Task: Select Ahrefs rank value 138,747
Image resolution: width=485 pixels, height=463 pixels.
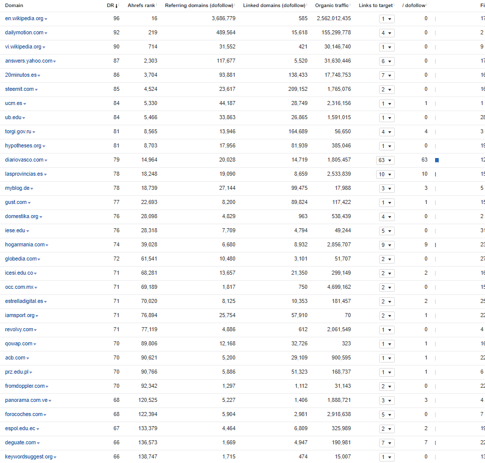Action: pyautogui.click(x=148, y=457)
